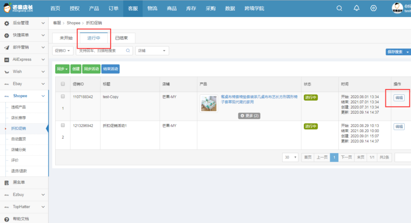
Task: Check the select-all checkbox in the table header
Action: point(62,84)
